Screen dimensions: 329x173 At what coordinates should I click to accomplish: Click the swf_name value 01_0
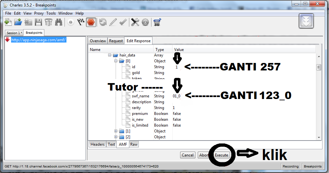[177, 96]
